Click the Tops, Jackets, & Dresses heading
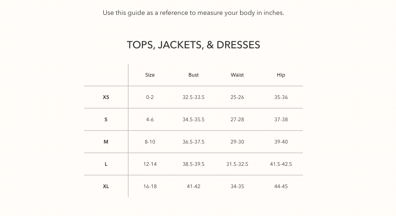The image size is (396, 216). pyautogui.click(x=193, y=45)
